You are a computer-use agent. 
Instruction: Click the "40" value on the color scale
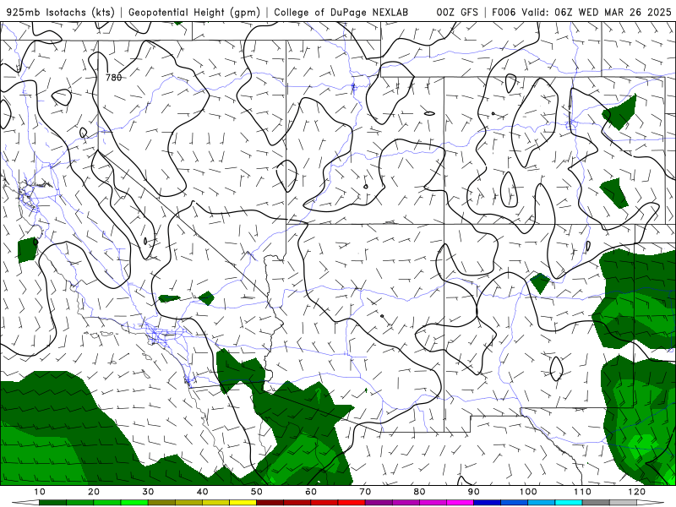pos(202,492)
